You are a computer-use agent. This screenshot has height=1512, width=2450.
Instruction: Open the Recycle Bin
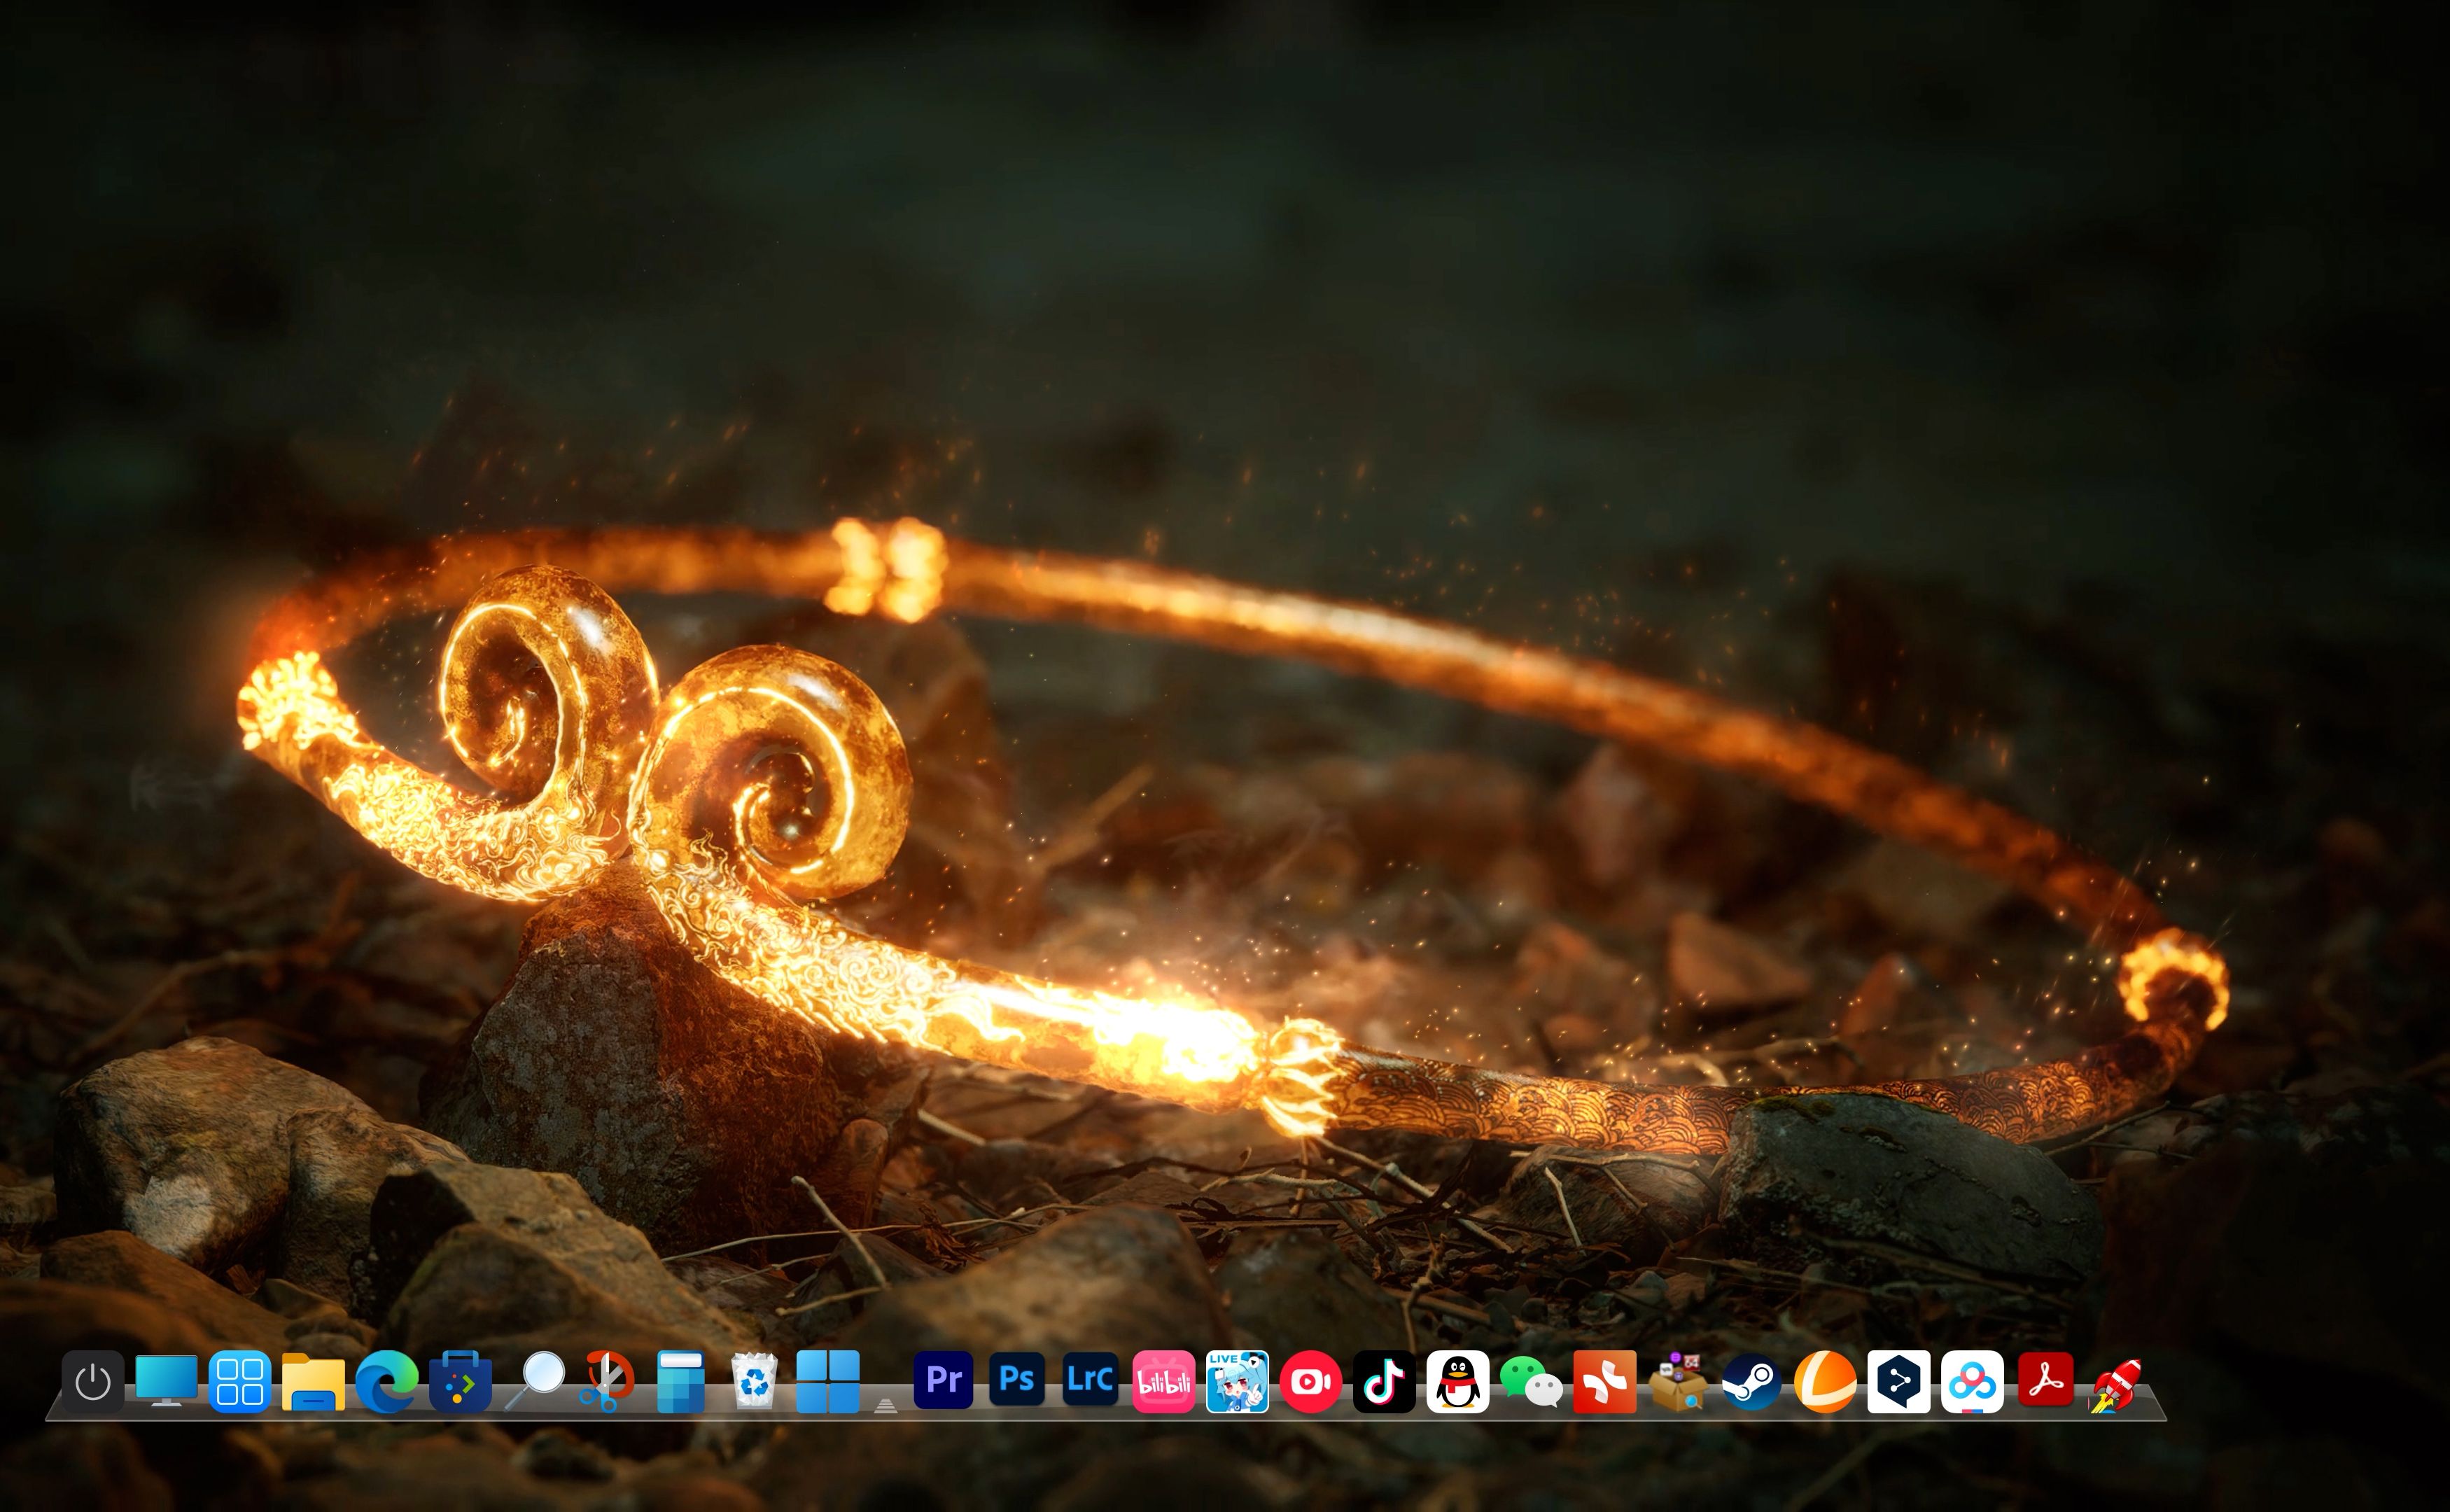pos(754,1382)
